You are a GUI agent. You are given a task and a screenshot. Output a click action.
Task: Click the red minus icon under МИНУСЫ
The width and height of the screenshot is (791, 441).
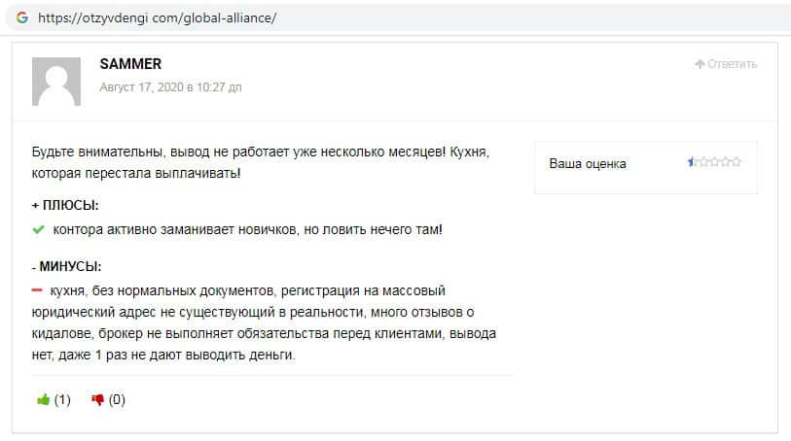[x=39, y=290]
